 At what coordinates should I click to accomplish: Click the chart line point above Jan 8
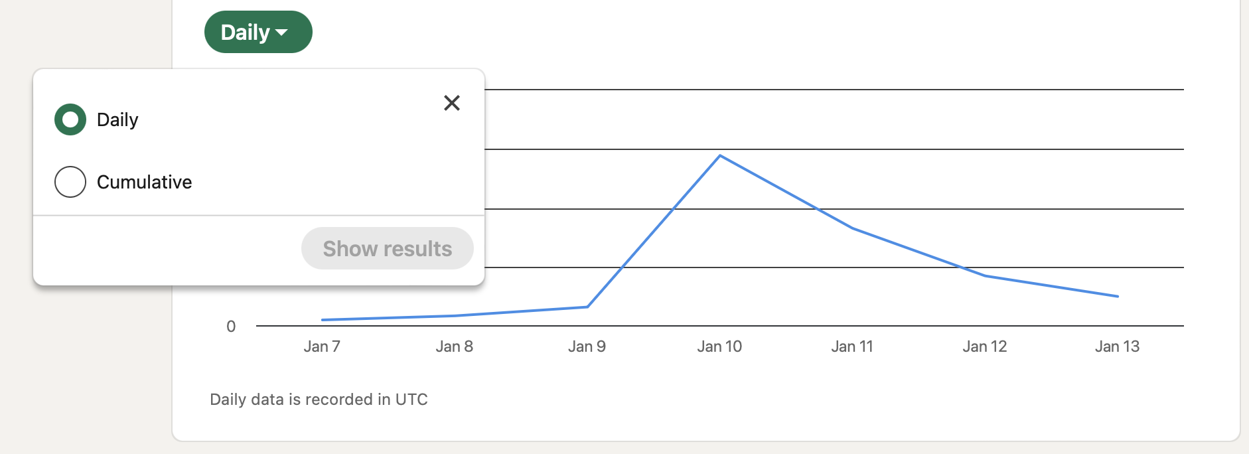[455, 315]
